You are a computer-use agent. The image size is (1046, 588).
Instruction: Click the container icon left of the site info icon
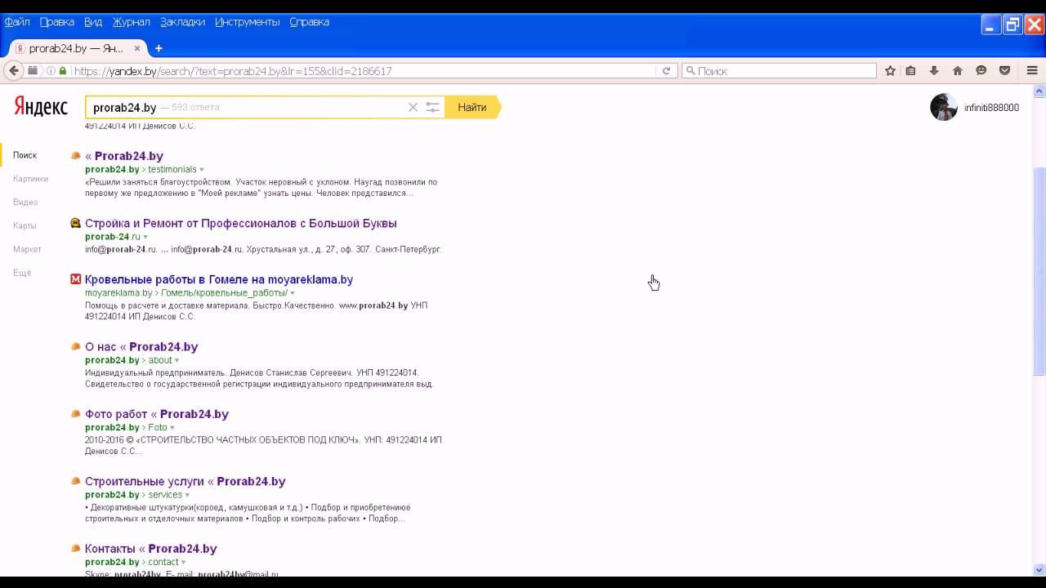point(34,71)
